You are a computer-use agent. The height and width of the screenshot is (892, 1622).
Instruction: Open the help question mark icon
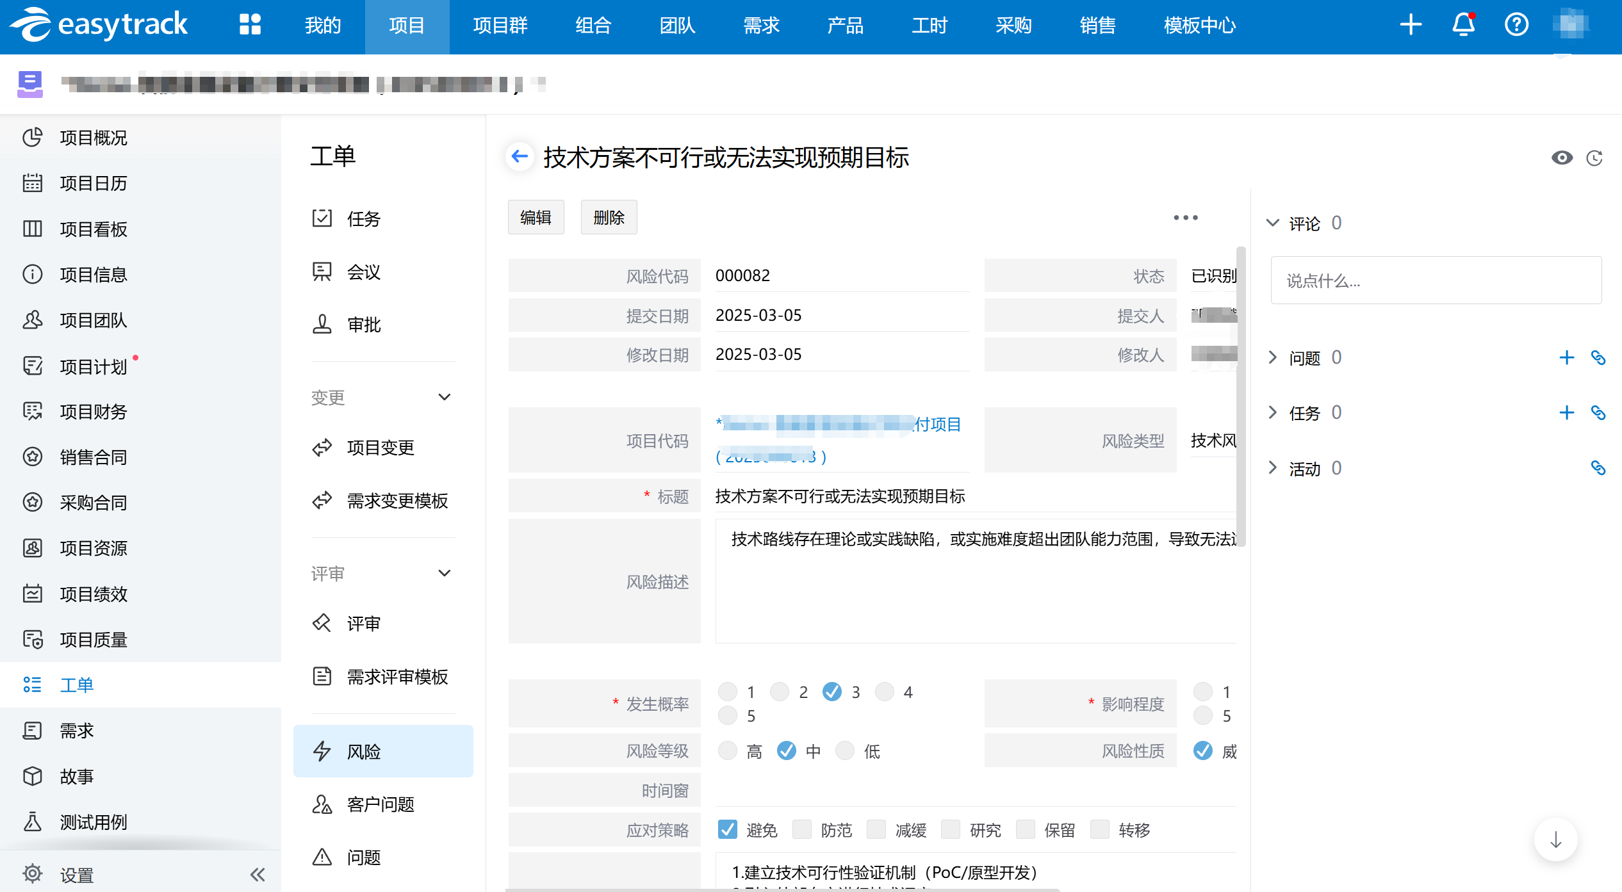1516,25
